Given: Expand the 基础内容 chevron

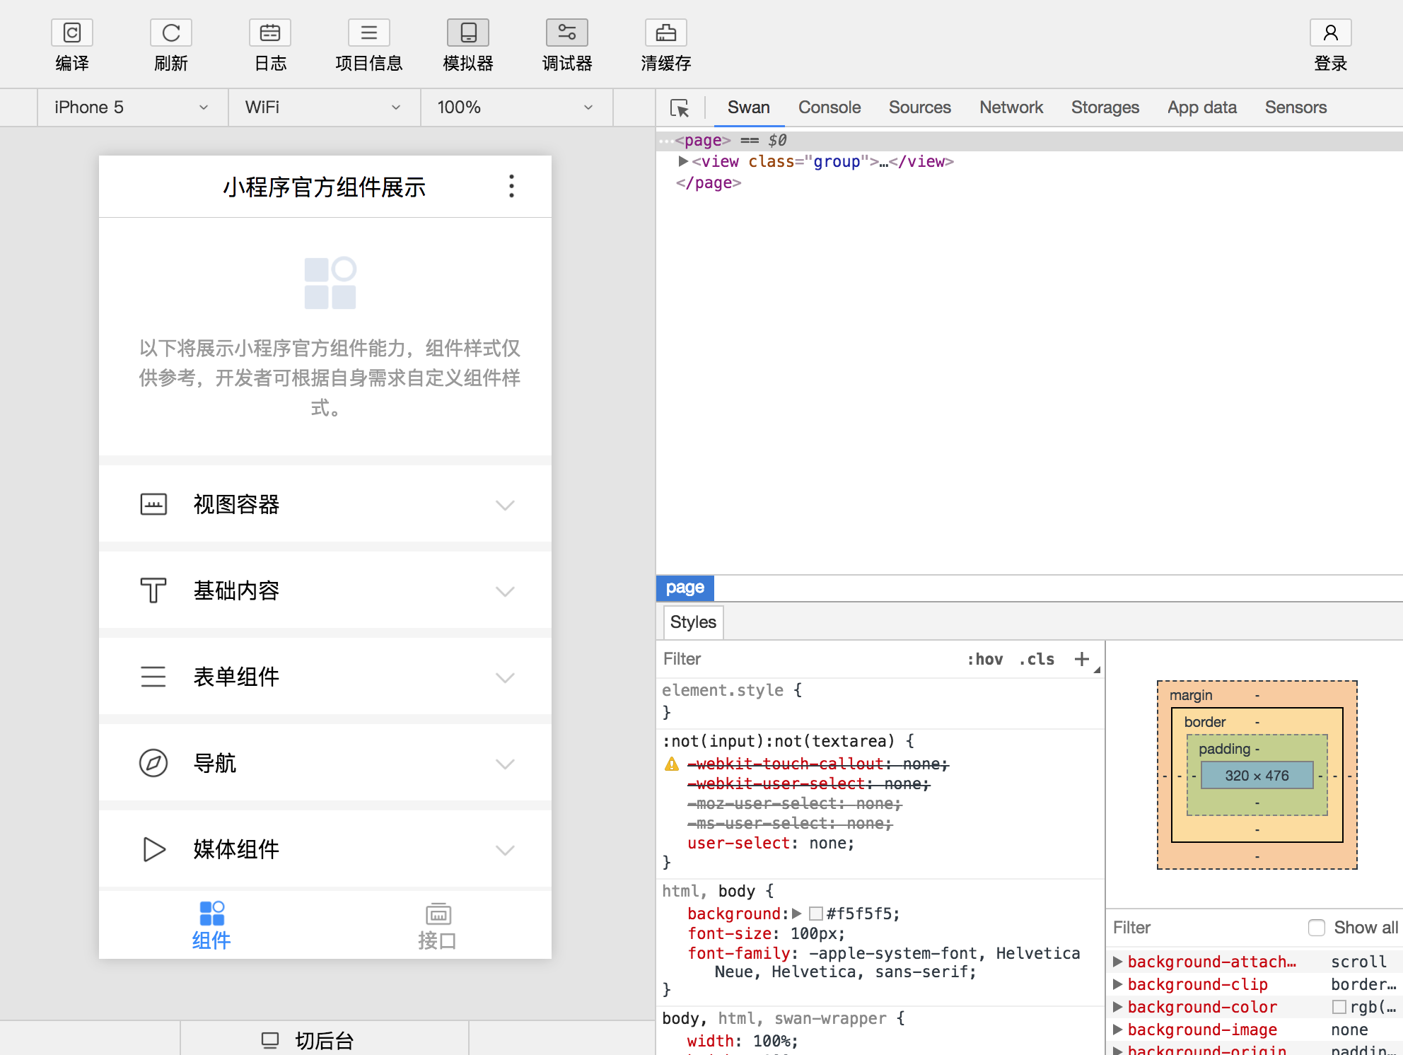Looking at the screenshot, I should [505, 591].
